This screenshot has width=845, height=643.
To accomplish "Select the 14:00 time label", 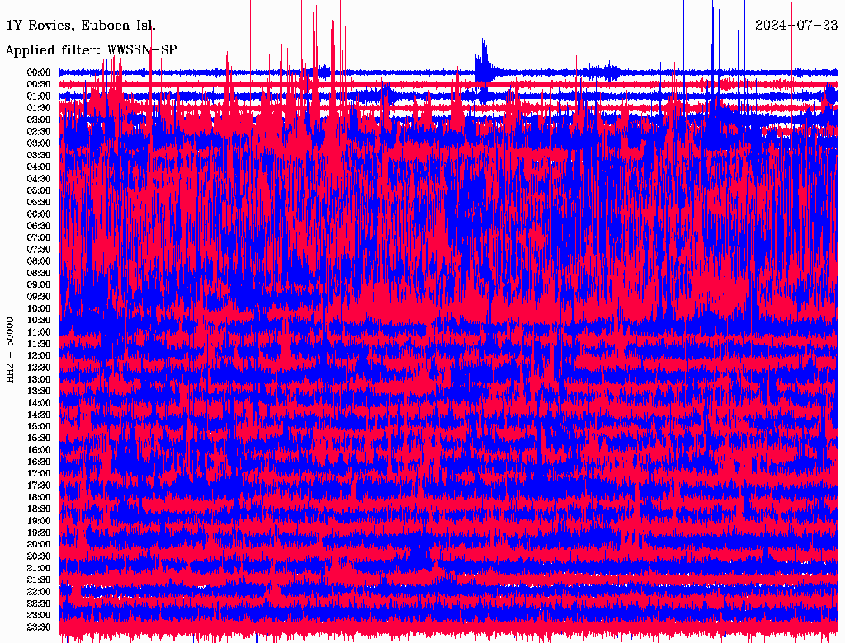I will [x=40, y=403].
